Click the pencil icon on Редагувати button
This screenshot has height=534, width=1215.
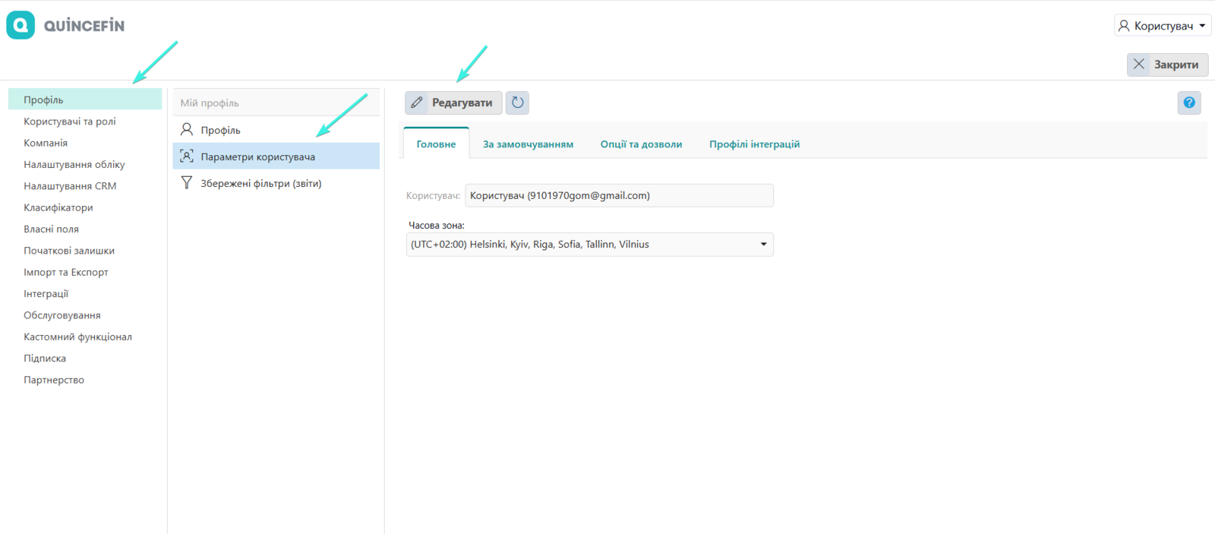pyautogui.click(x=417, y=103)
